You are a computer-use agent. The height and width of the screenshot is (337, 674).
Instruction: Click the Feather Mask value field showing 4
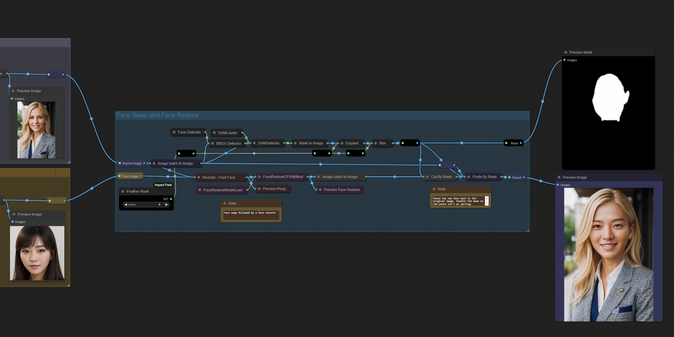(x=146, y=205)
